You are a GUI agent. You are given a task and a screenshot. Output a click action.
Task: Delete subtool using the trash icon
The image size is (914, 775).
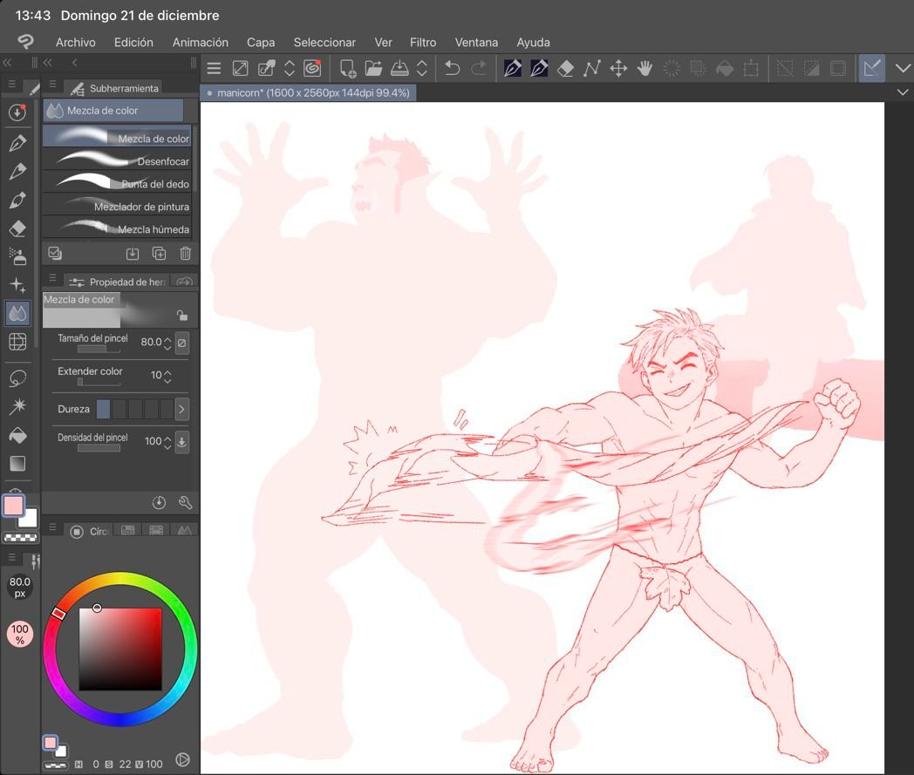[185, 254]
